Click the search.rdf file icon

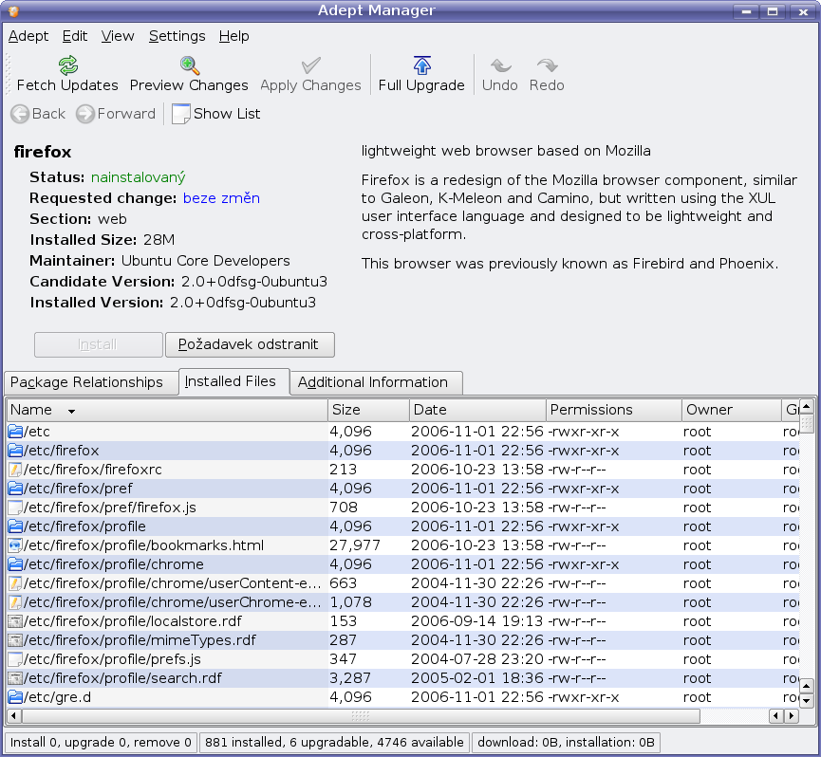point(15,678)
